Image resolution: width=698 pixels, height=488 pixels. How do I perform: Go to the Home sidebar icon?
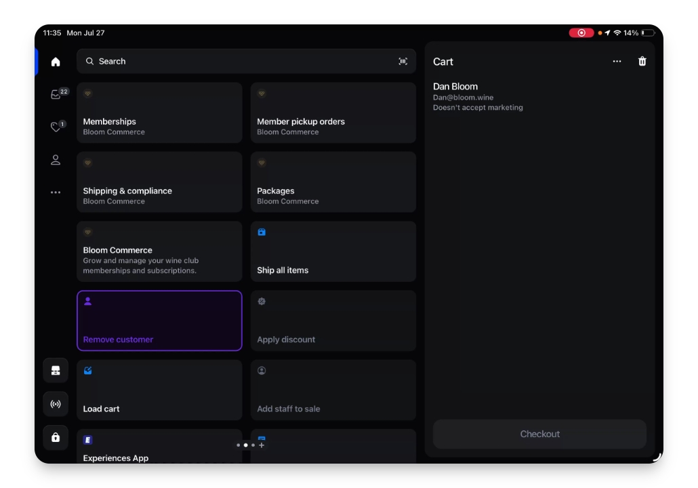55,62
